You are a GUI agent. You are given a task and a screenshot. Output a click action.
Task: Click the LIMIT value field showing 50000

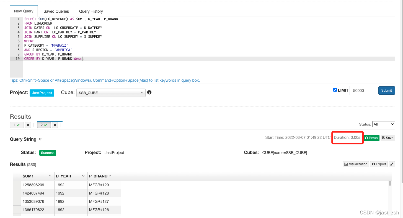(x=363, y=91)
